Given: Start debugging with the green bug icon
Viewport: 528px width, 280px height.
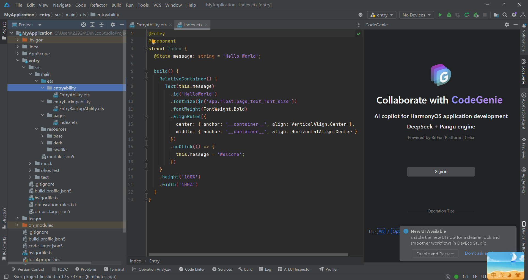Looking at the screenshot, I should click(x=449, y=15).
